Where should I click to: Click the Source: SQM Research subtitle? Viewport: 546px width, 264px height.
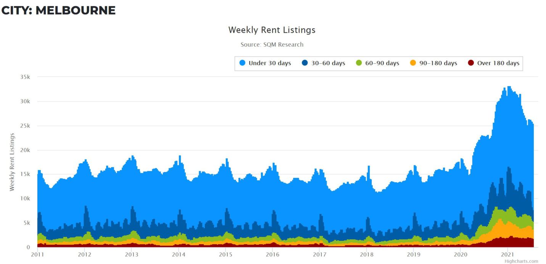pyautogui.click(x=272, y=45)
